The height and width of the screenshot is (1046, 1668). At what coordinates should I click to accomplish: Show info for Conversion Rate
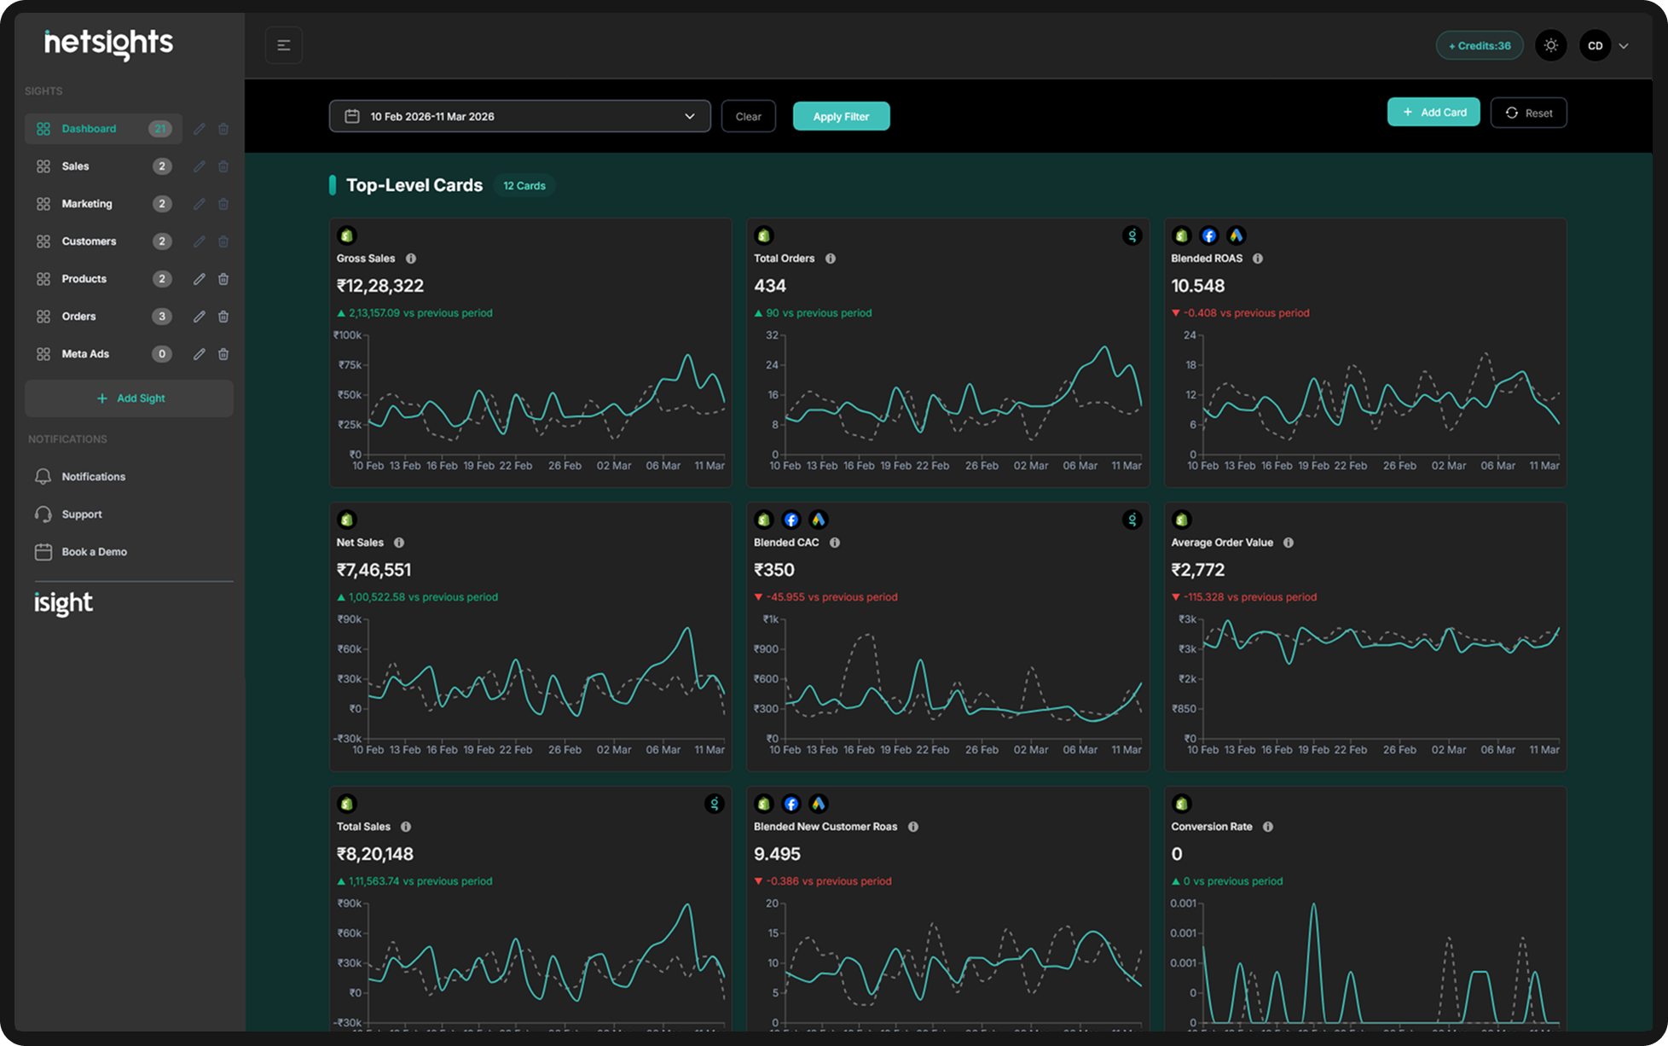(1268, 827)
